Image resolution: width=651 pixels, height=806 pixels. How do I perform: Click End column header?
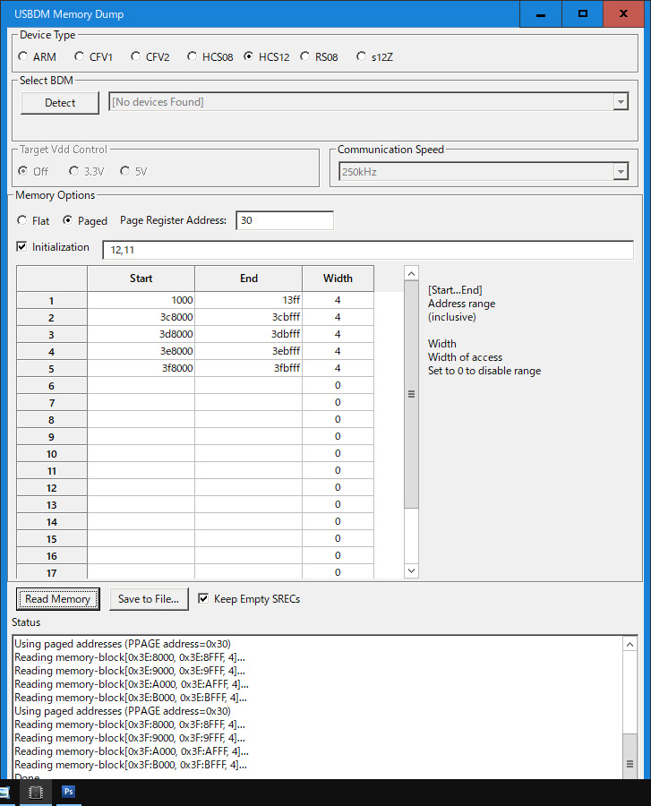[x=249, y=279]
